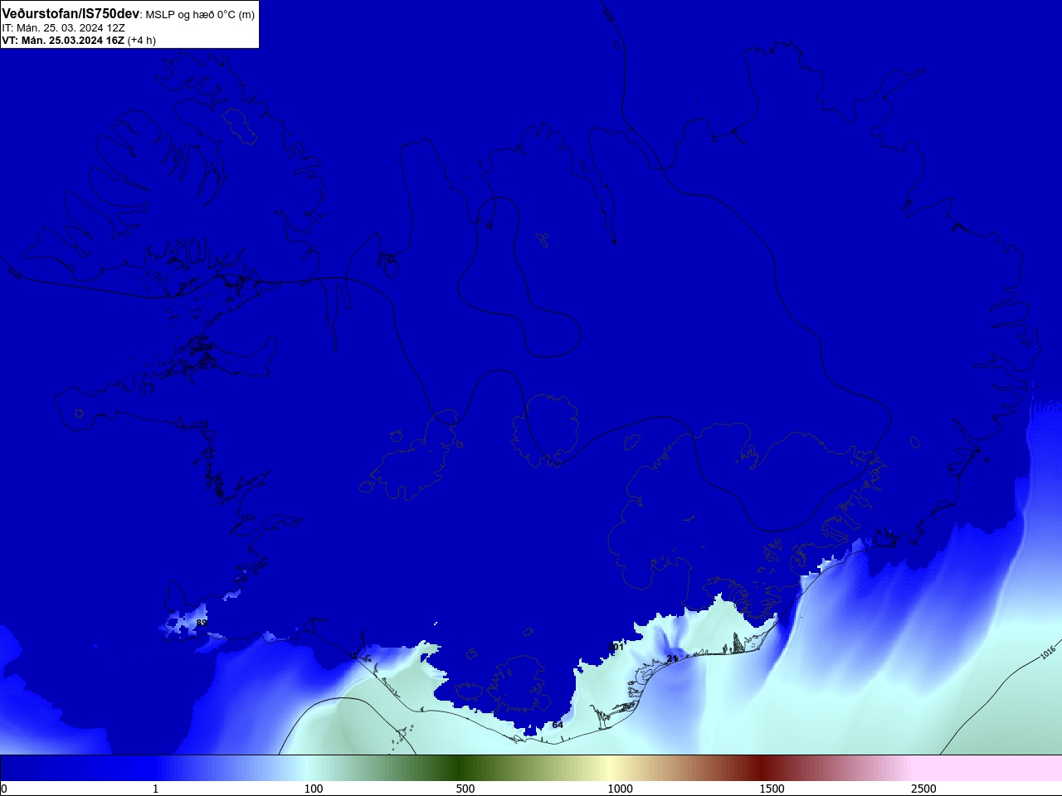Click the '1' tick label on the colorbar
Image resolution: width=1062 pixels, height=796 pixels.
pyautogui.click(x=155, y=789)
